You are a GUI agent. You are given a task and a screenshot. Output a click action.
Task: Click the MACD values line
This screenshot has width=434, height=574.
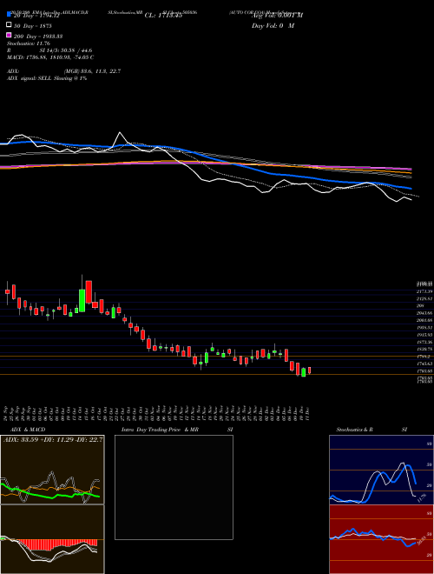[50, 57]
